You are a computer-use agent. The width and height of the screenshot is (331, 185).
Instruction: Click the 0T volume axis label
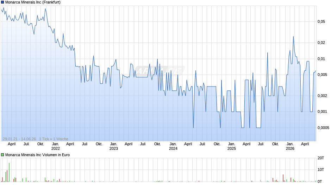pyautogui.click(x=320, y=181)
